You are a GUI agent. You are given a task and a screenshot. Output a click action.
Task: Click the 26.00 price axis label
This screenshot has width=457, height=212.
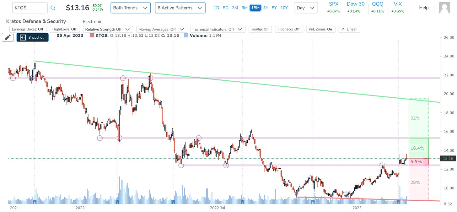(x=449, y=37)
